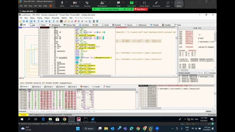Click into the Command input field
The height and width of the screenshot is (132, 235).
coord(116,111)
